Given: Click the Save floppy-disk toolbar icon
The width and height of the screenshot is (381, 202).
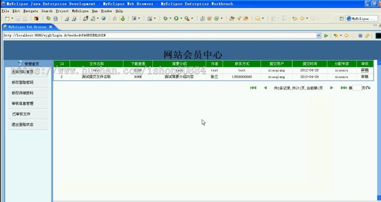Looking at the screenshot, I should (x=18, y=19).
